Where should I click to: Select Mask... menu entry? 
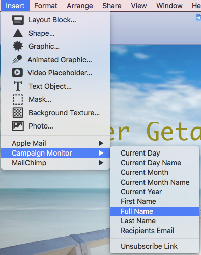click(55, 99)
